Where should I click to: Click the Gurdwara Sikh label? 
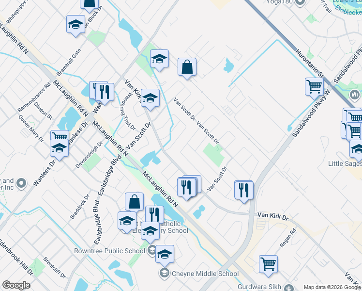(x=259, y=287)
